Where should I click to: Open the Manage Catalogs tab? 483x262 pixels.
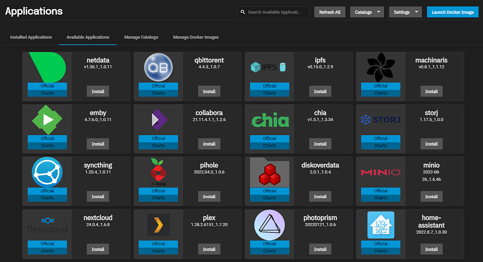click(141, 37)
